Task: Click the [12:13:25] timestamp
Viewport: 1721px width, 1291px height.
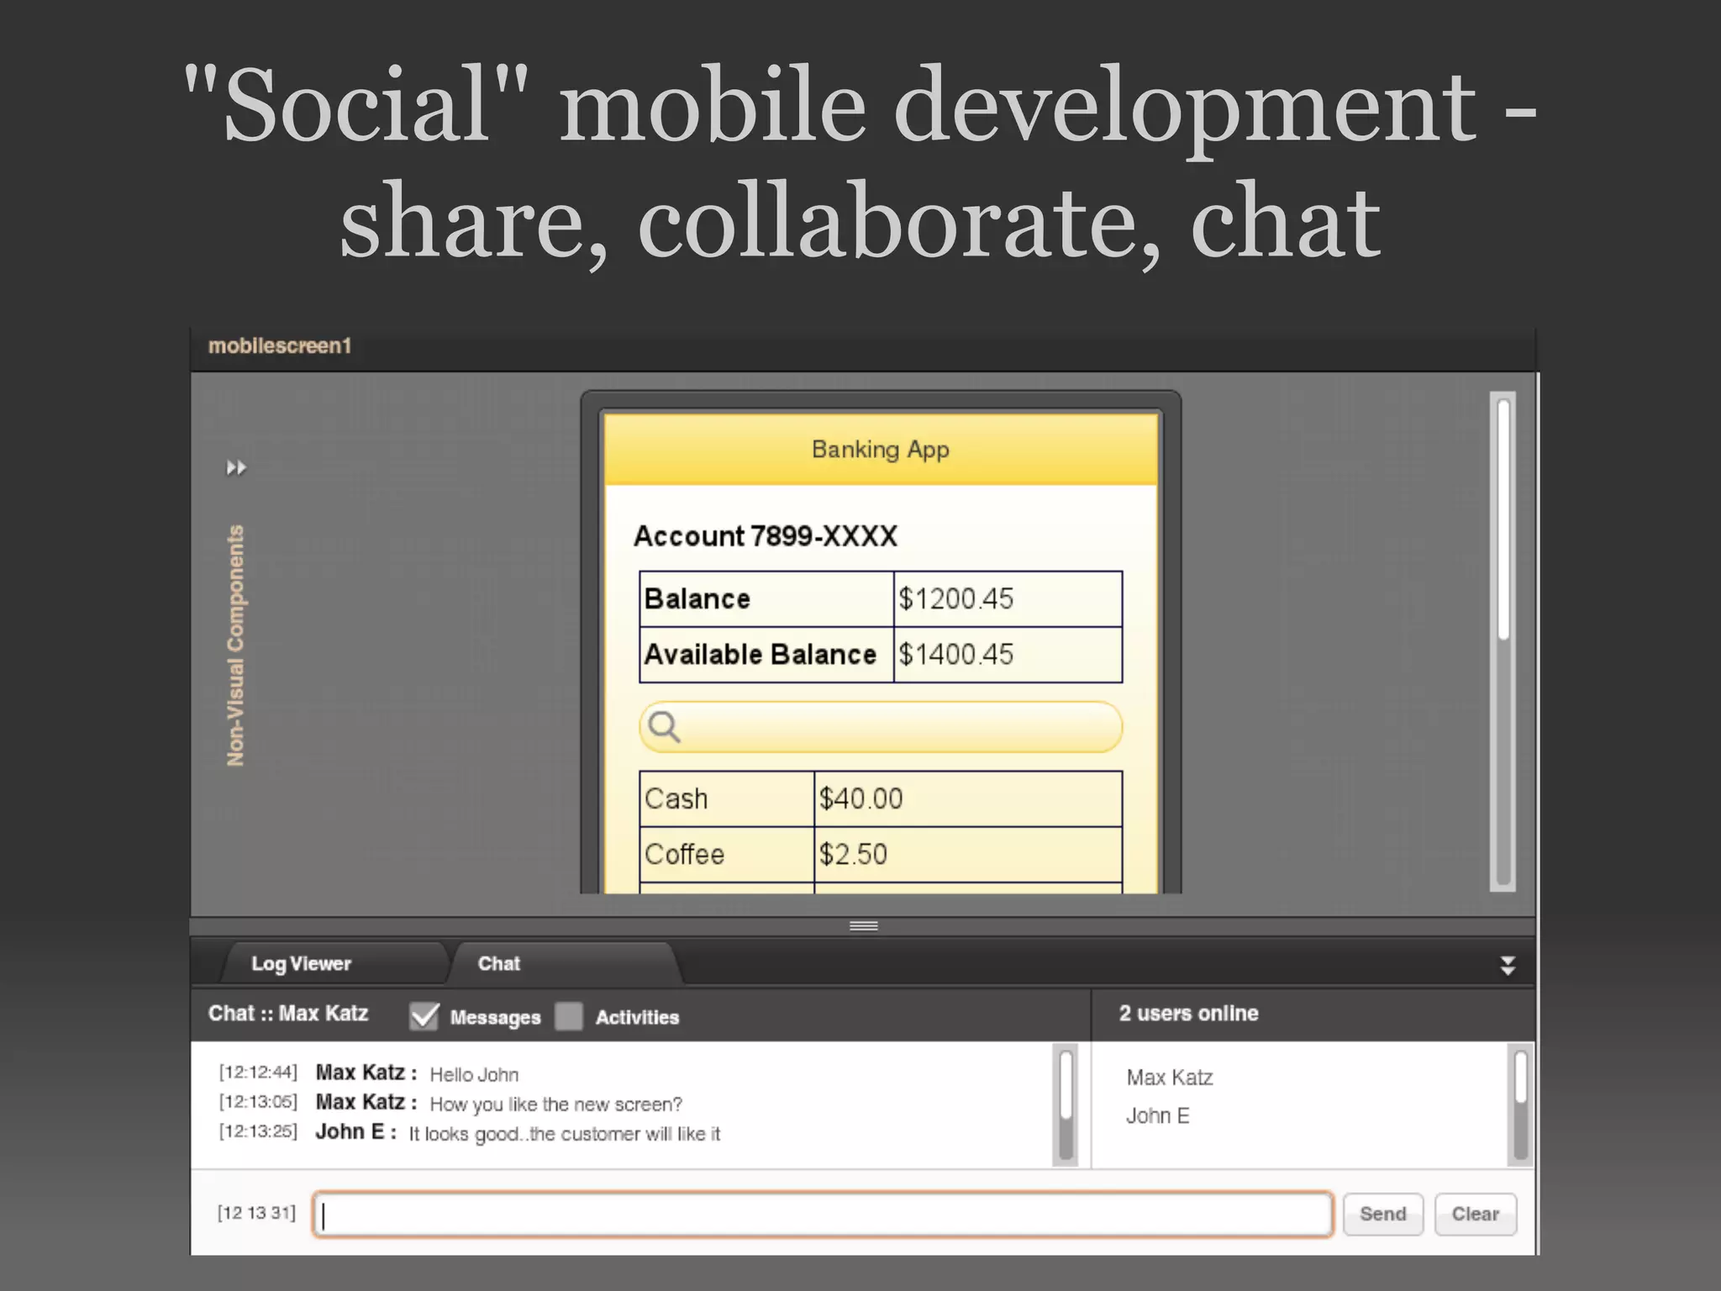Action: point(258,1131)
